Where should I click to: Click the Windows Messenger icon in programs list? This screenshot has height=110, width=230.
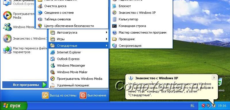53,65
